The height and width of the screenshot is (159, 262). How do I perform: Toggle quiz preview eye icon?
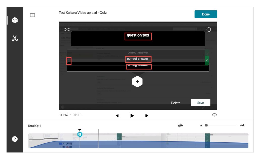point(214,115)
